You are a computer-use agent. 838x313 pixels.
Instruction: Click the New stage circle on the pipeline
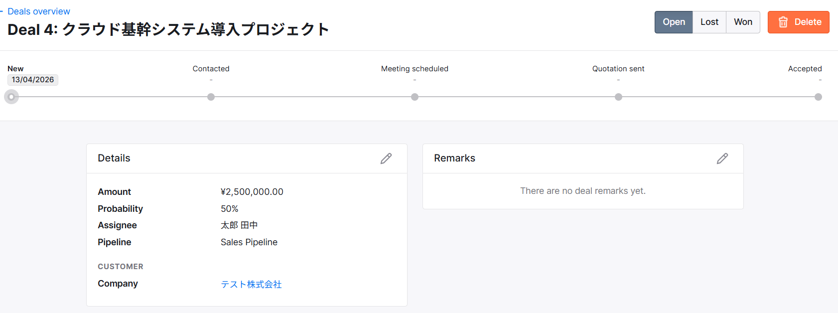click(x=11, y=97)
